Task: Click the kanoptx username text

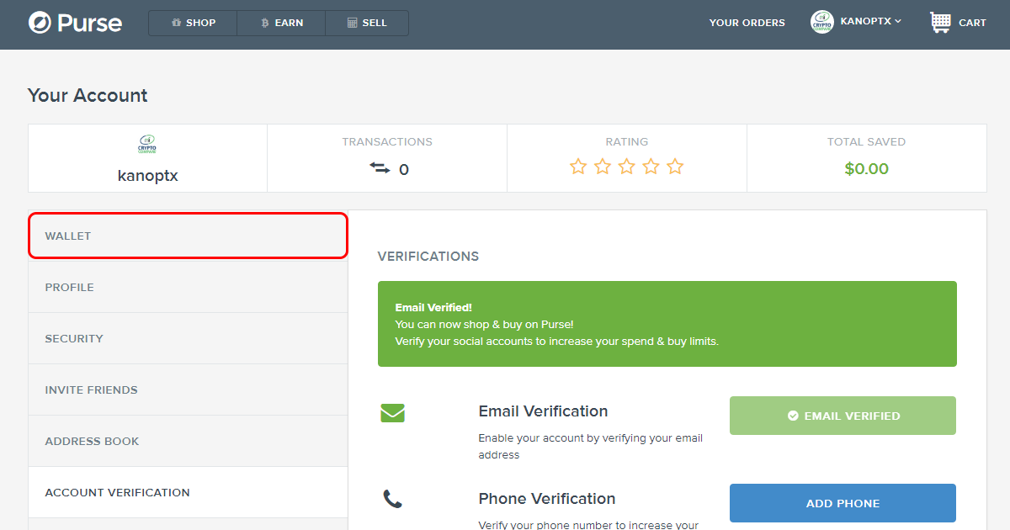Action: click(147, 176)
